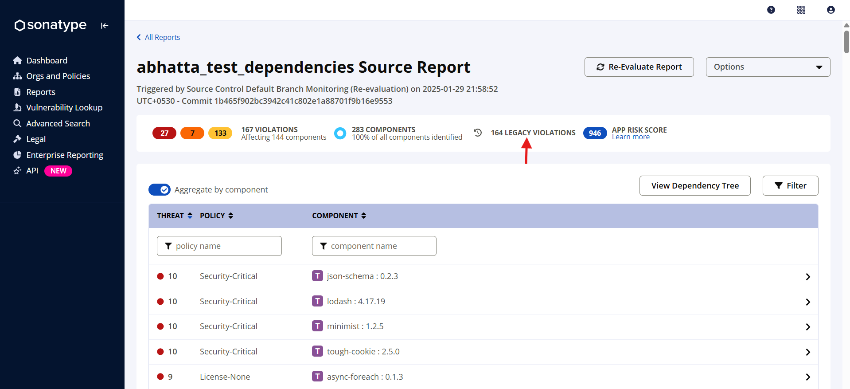Click the Sonatype logo
Screen dimensions: 850x389
50,25
